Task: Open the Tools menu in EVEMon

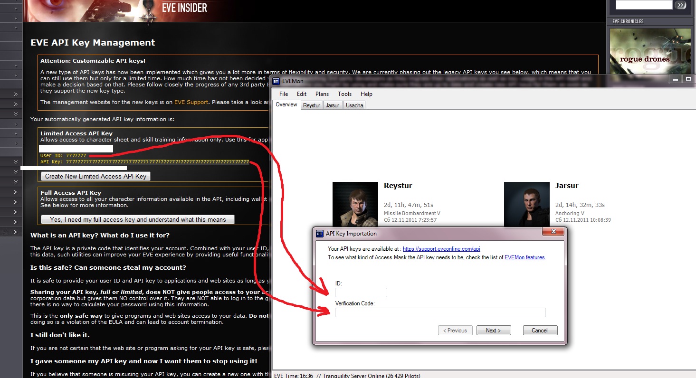Action: (345, 94)
